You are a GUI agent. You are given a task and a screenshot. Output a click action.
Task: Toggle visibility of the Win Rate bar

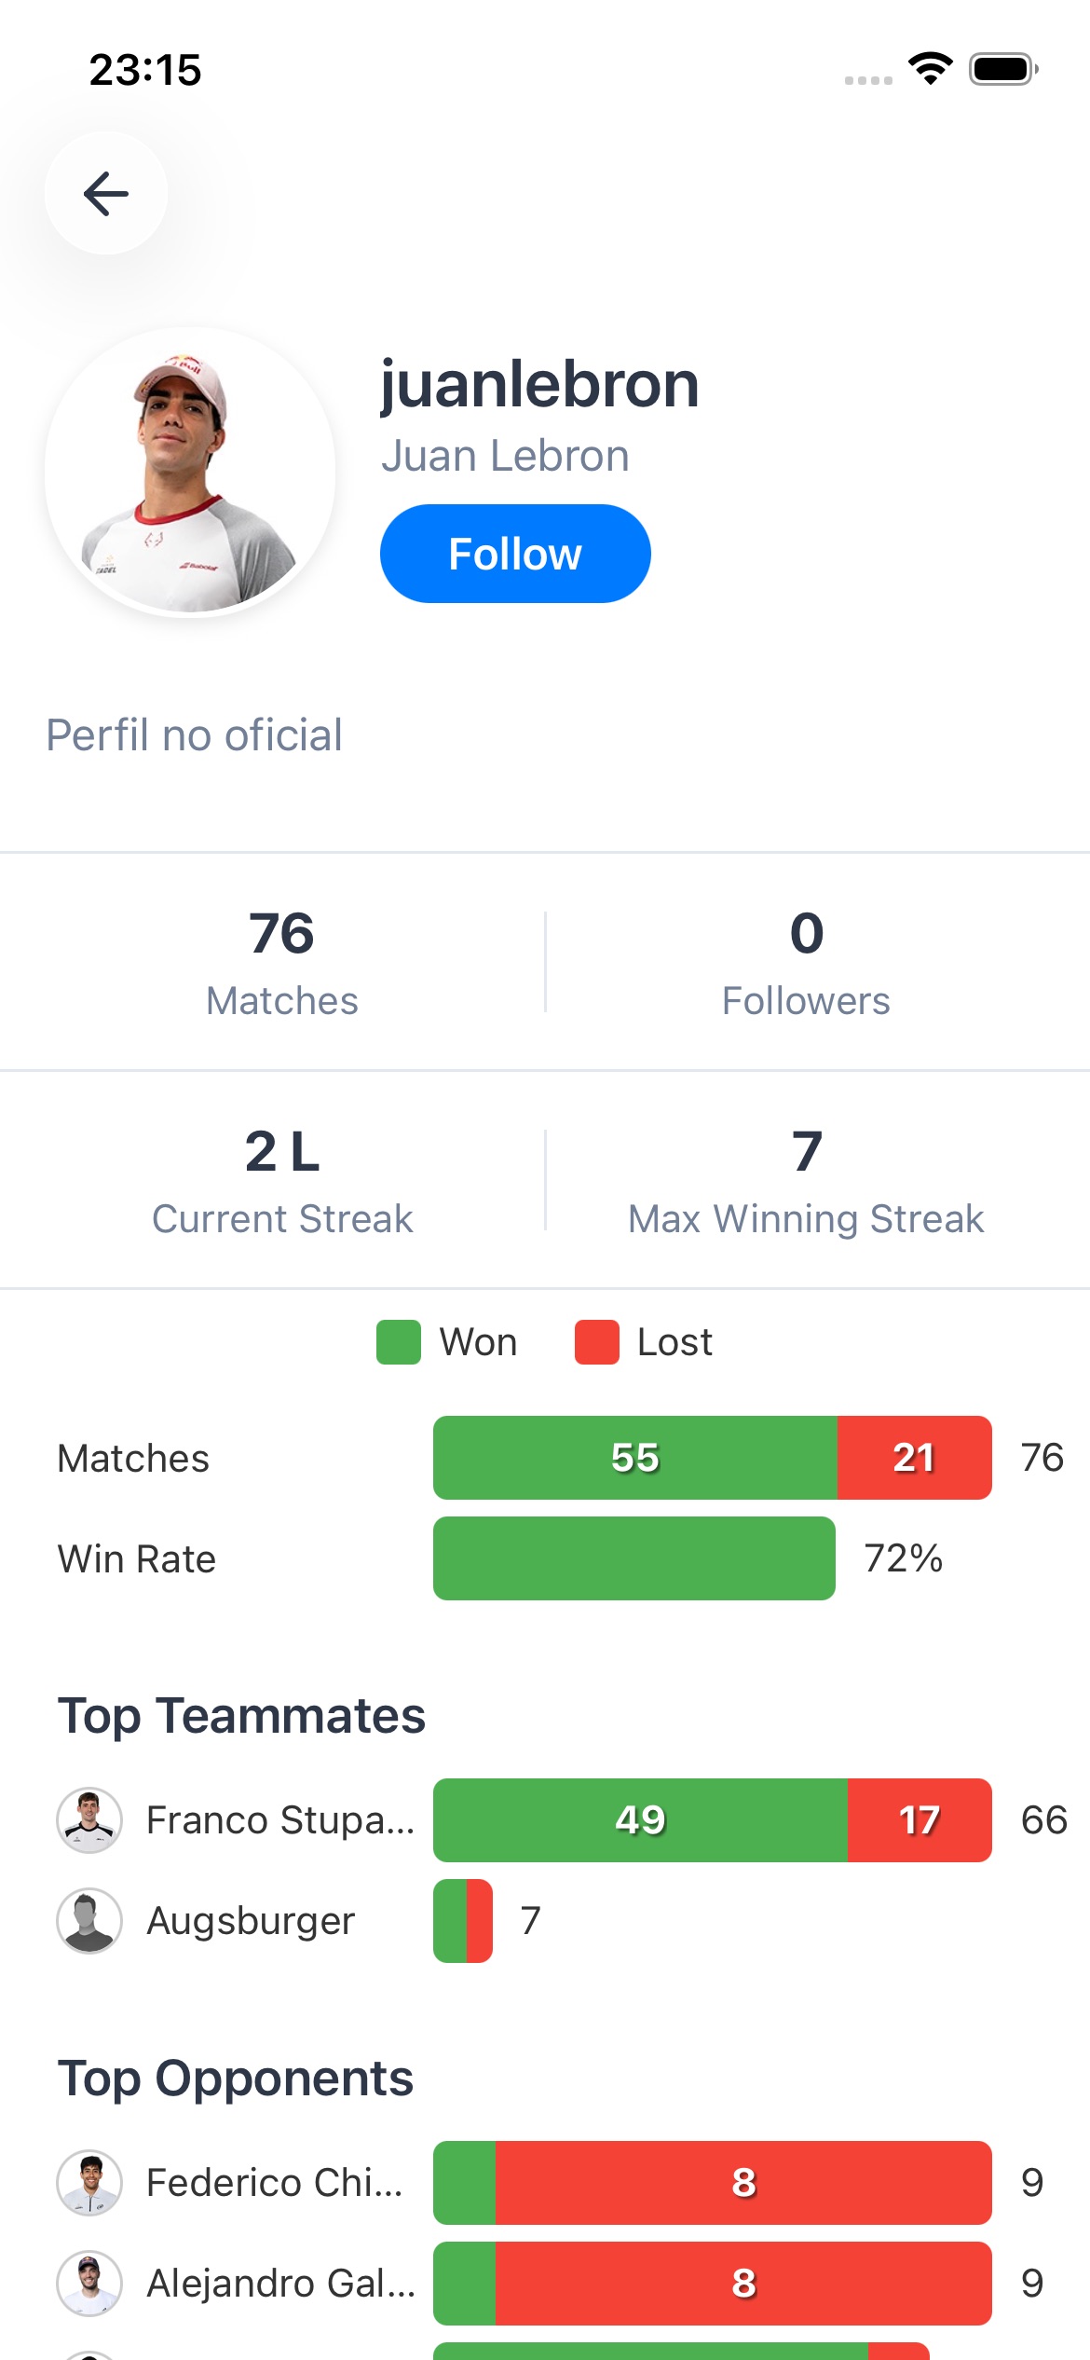pyautogui.click(x=634, y=1558)
